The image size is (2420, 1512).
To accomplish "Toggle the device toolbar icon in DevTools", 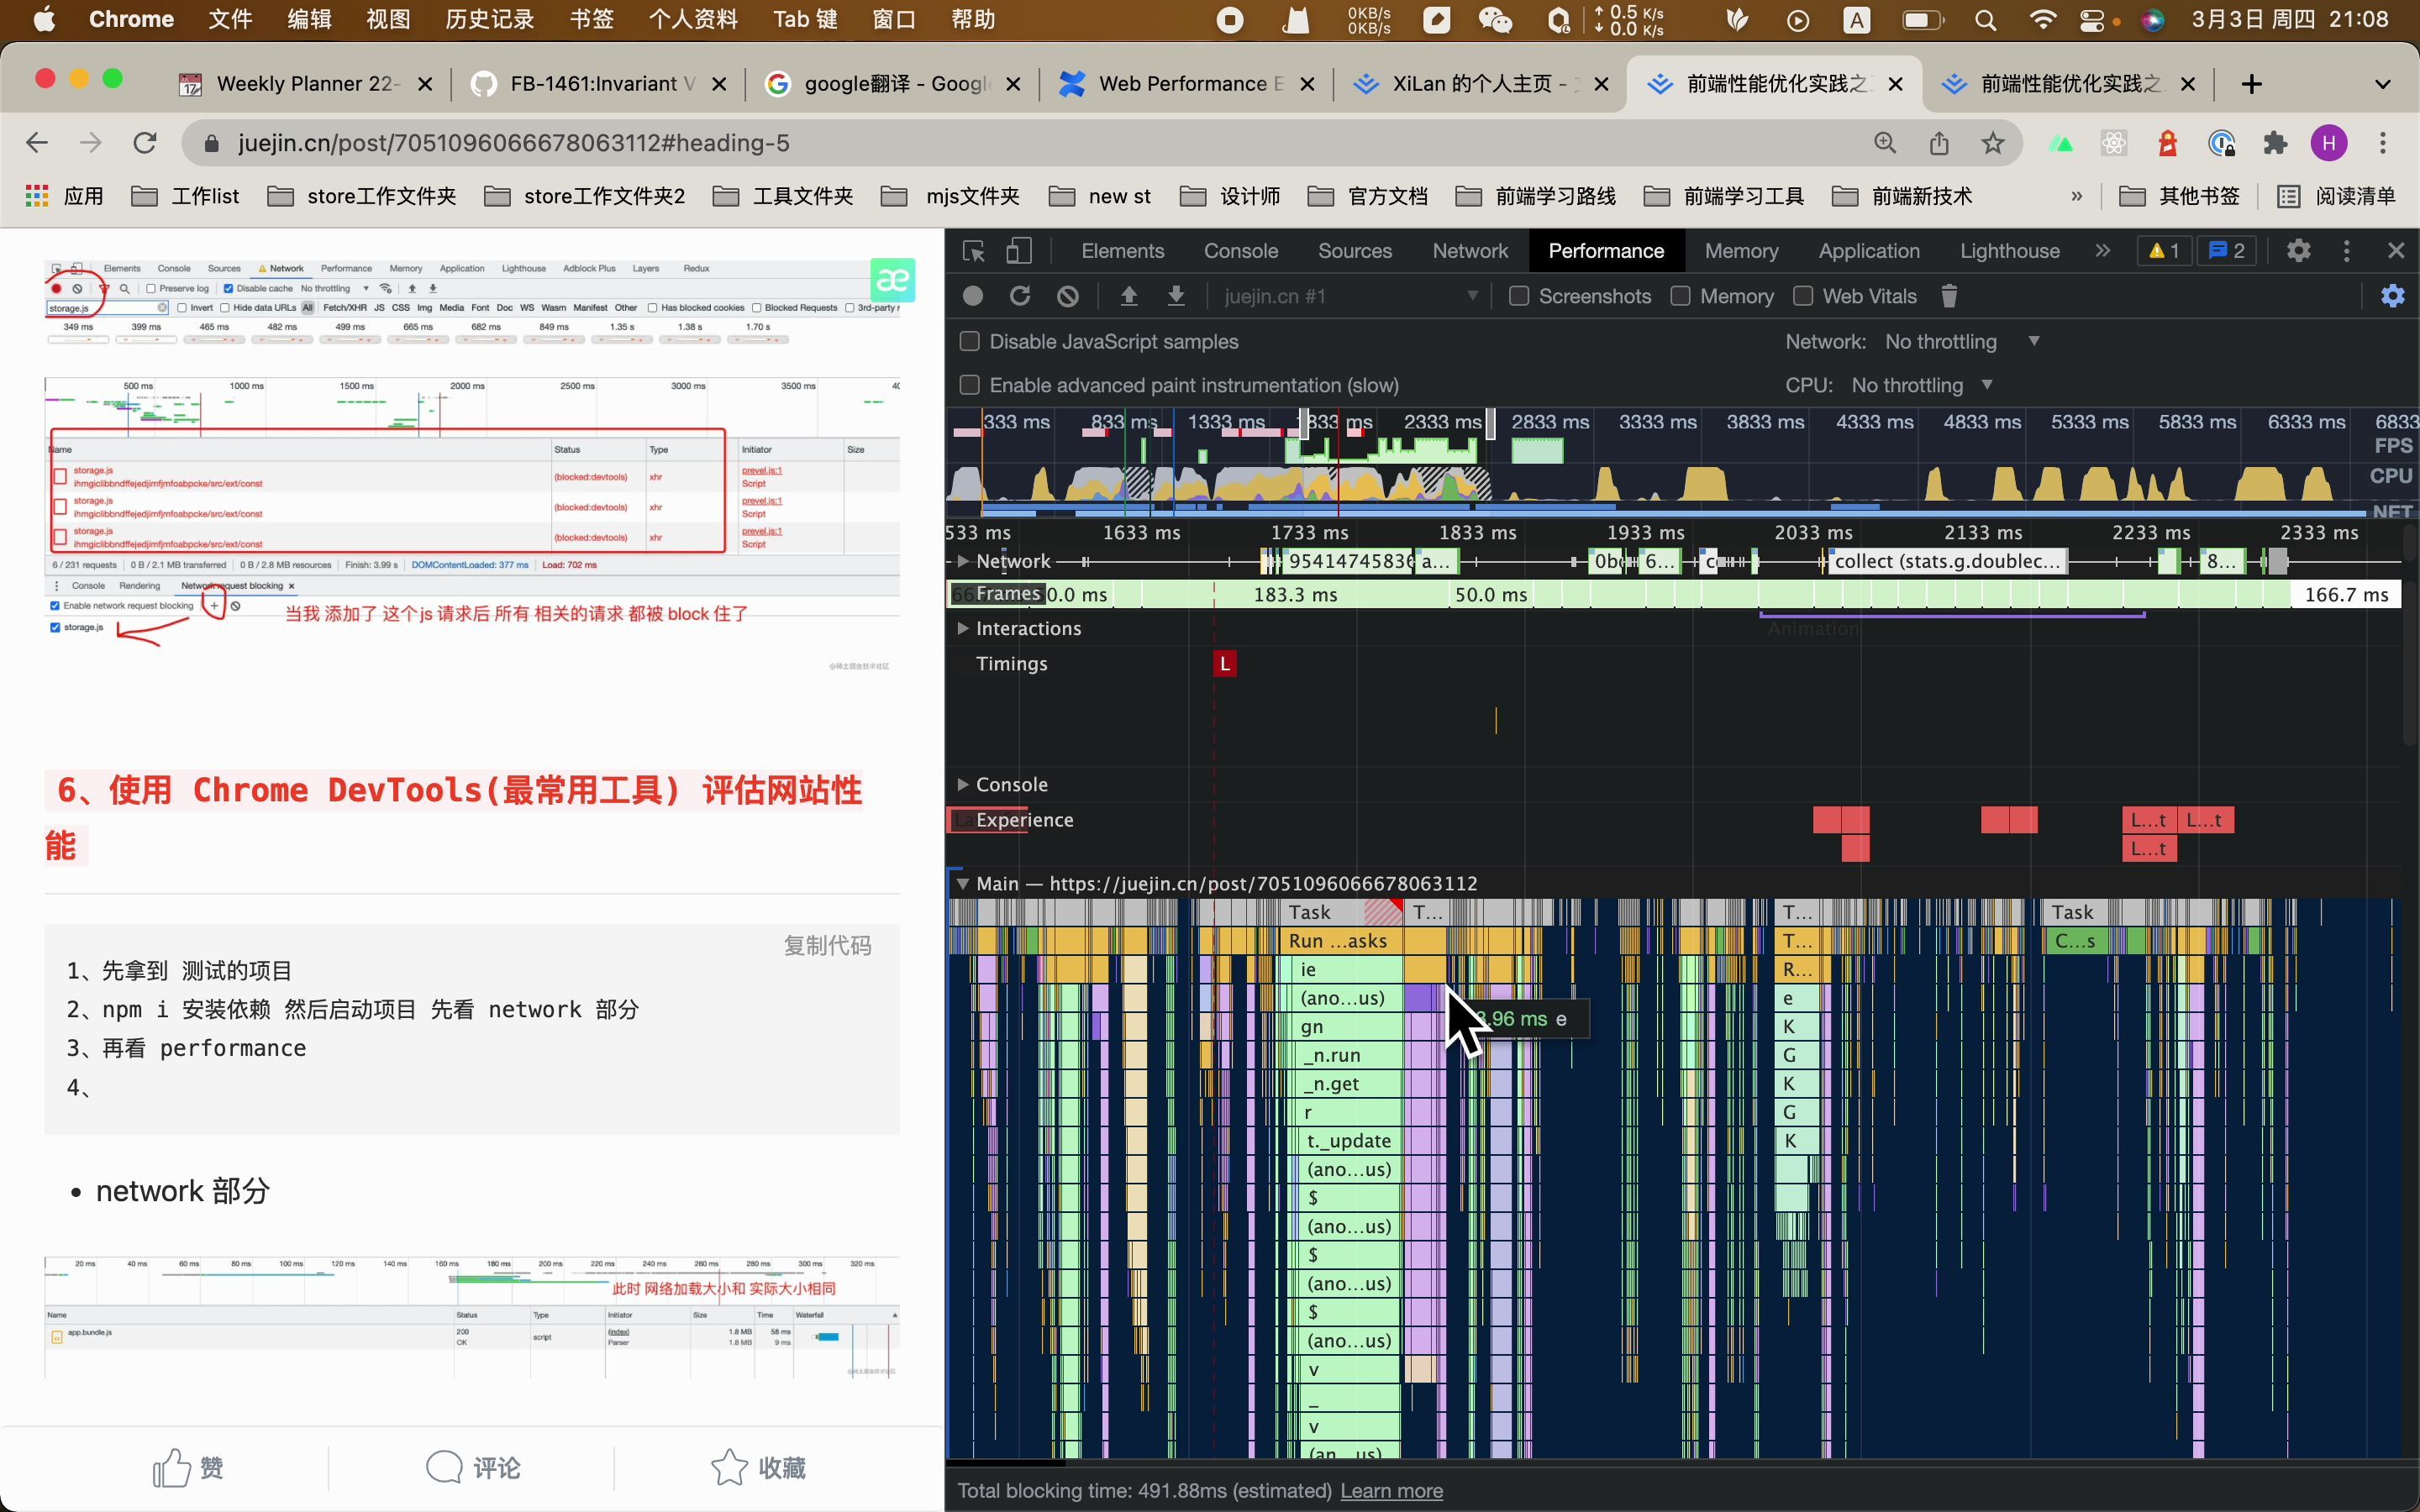I will (1018, 251).
